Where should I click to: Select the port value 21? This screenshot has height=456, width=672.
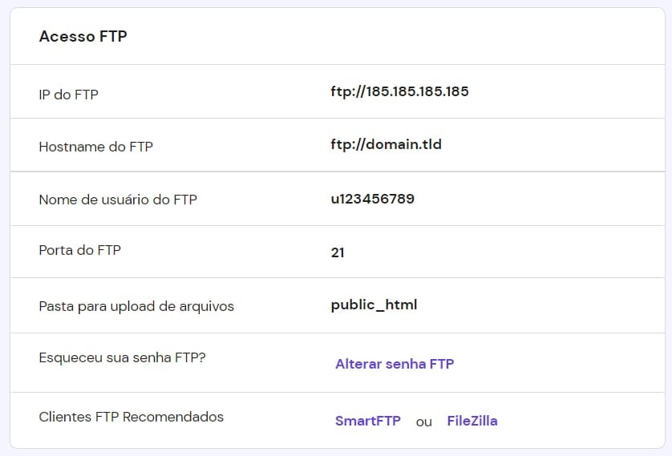[338, 252]
